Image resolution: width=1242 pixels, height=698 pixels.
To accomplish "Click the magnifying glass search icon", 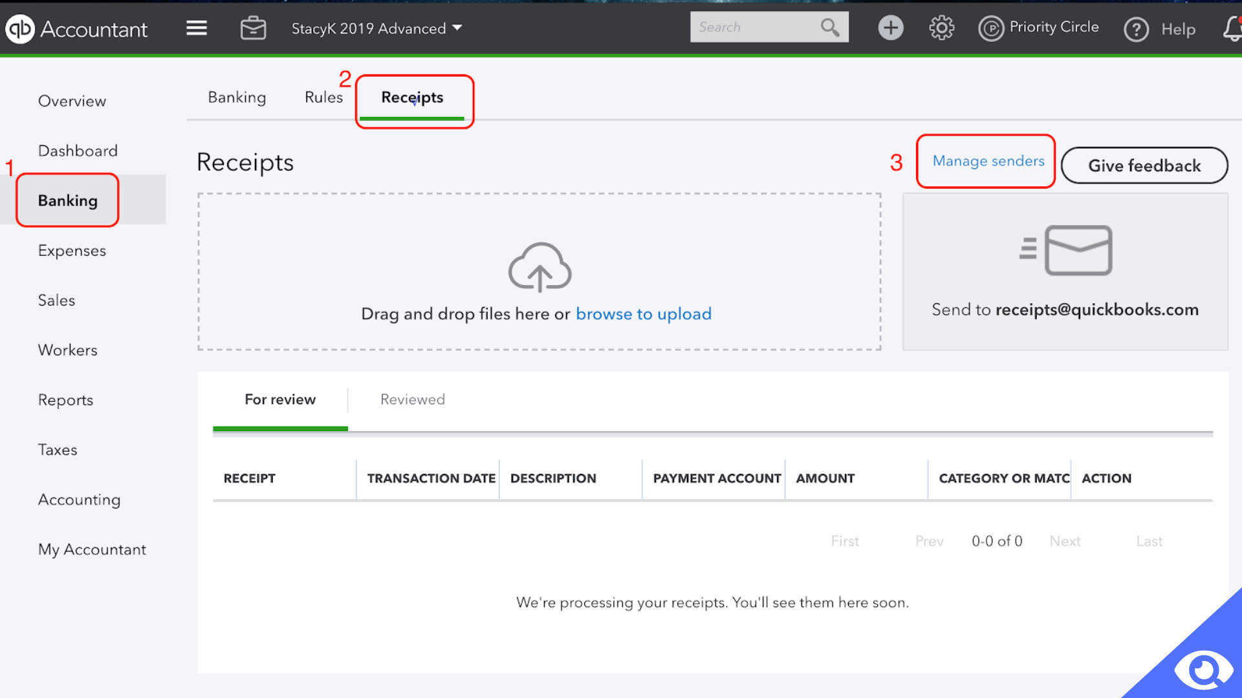I will (x=830, y=27).
